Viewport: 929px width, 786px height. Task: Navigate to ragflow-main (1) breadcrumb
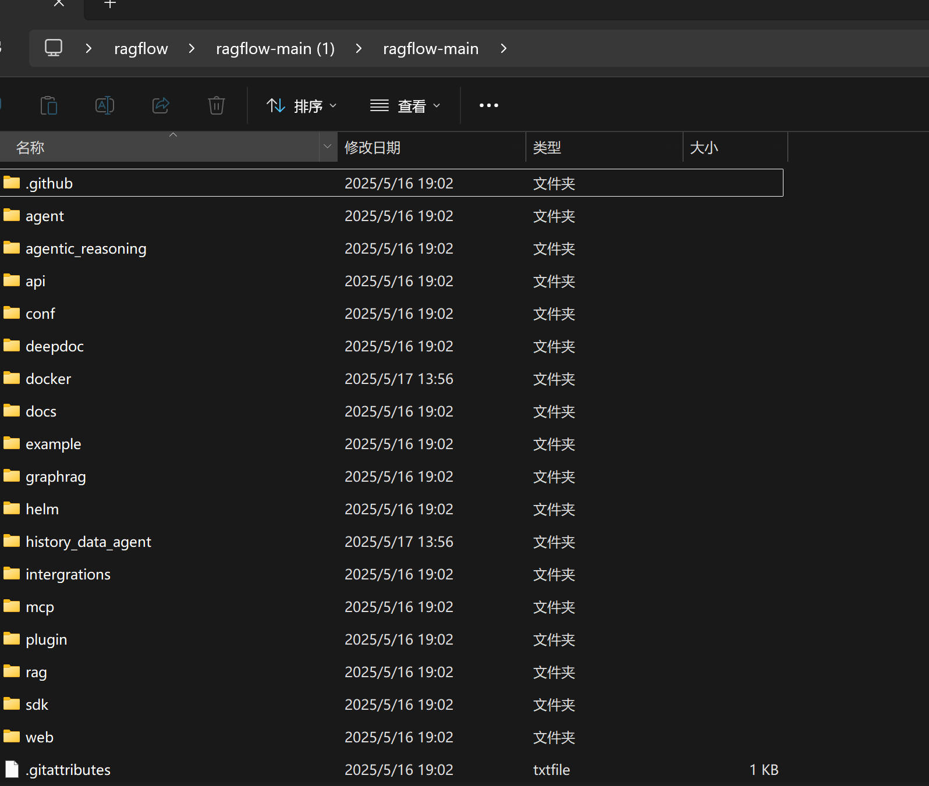pos(275,49)
